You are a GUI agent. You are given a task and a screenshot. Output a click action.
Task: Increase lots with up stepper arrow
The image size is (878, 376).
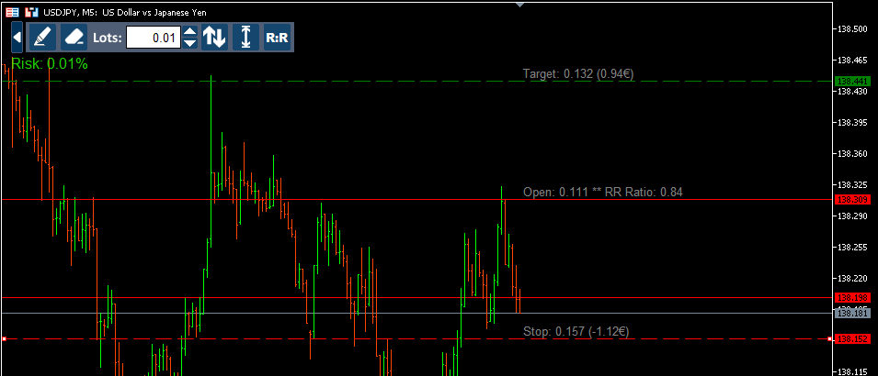190,32
